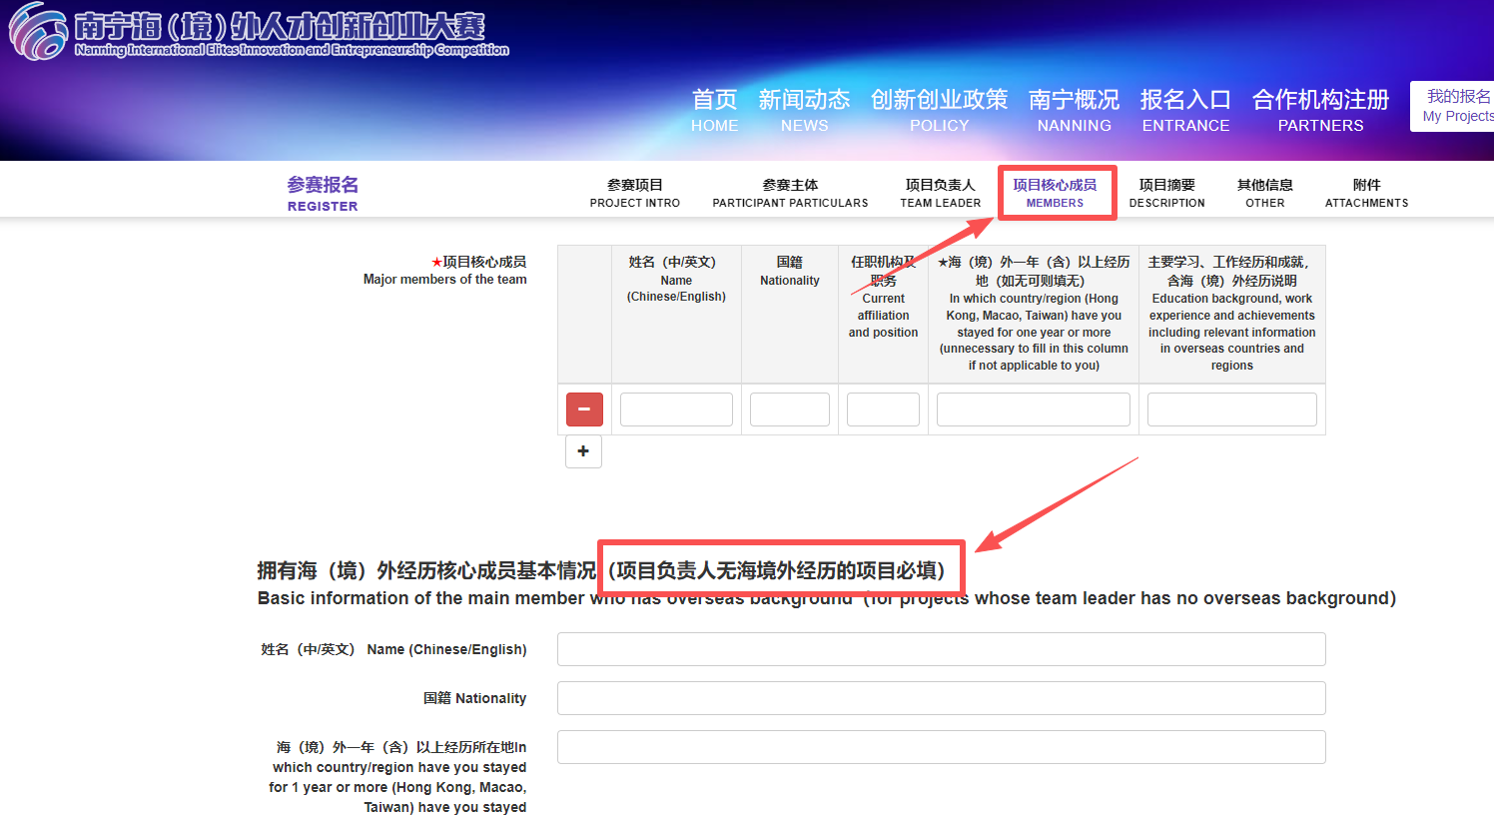This screenshot has width=1494, height=815.
Task: Click the competition logo in header
Action: 260,31
